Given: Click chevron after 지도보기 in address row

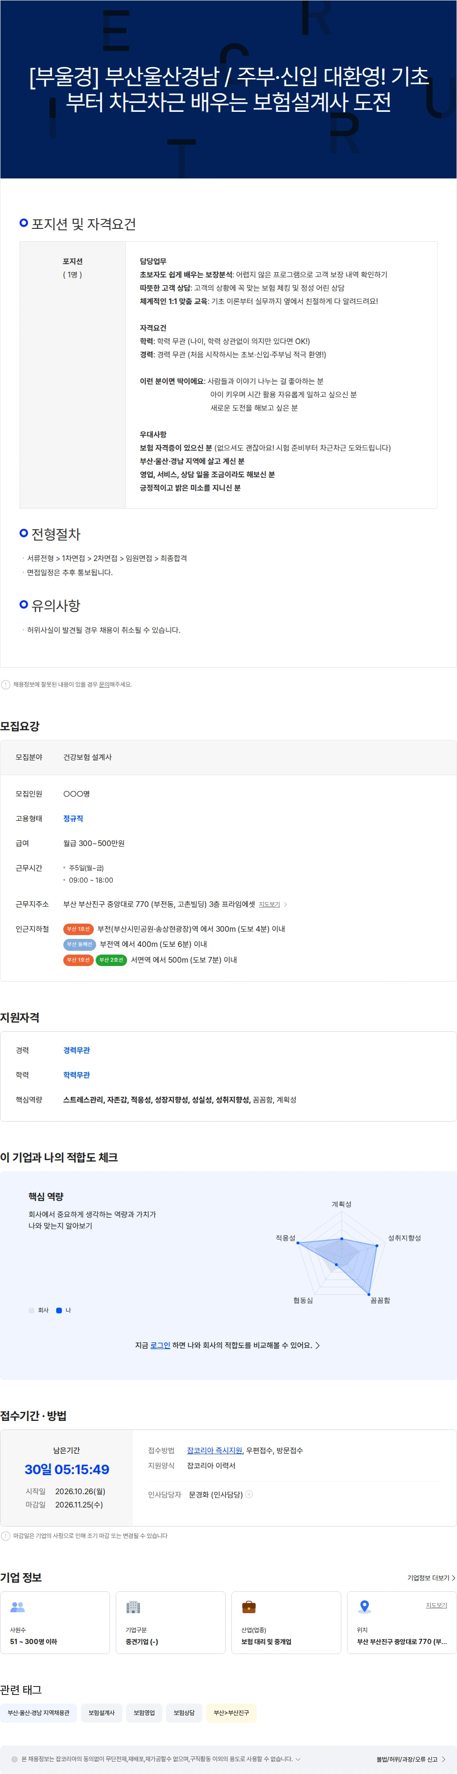Looking at the screenshot, I should 285,904.
